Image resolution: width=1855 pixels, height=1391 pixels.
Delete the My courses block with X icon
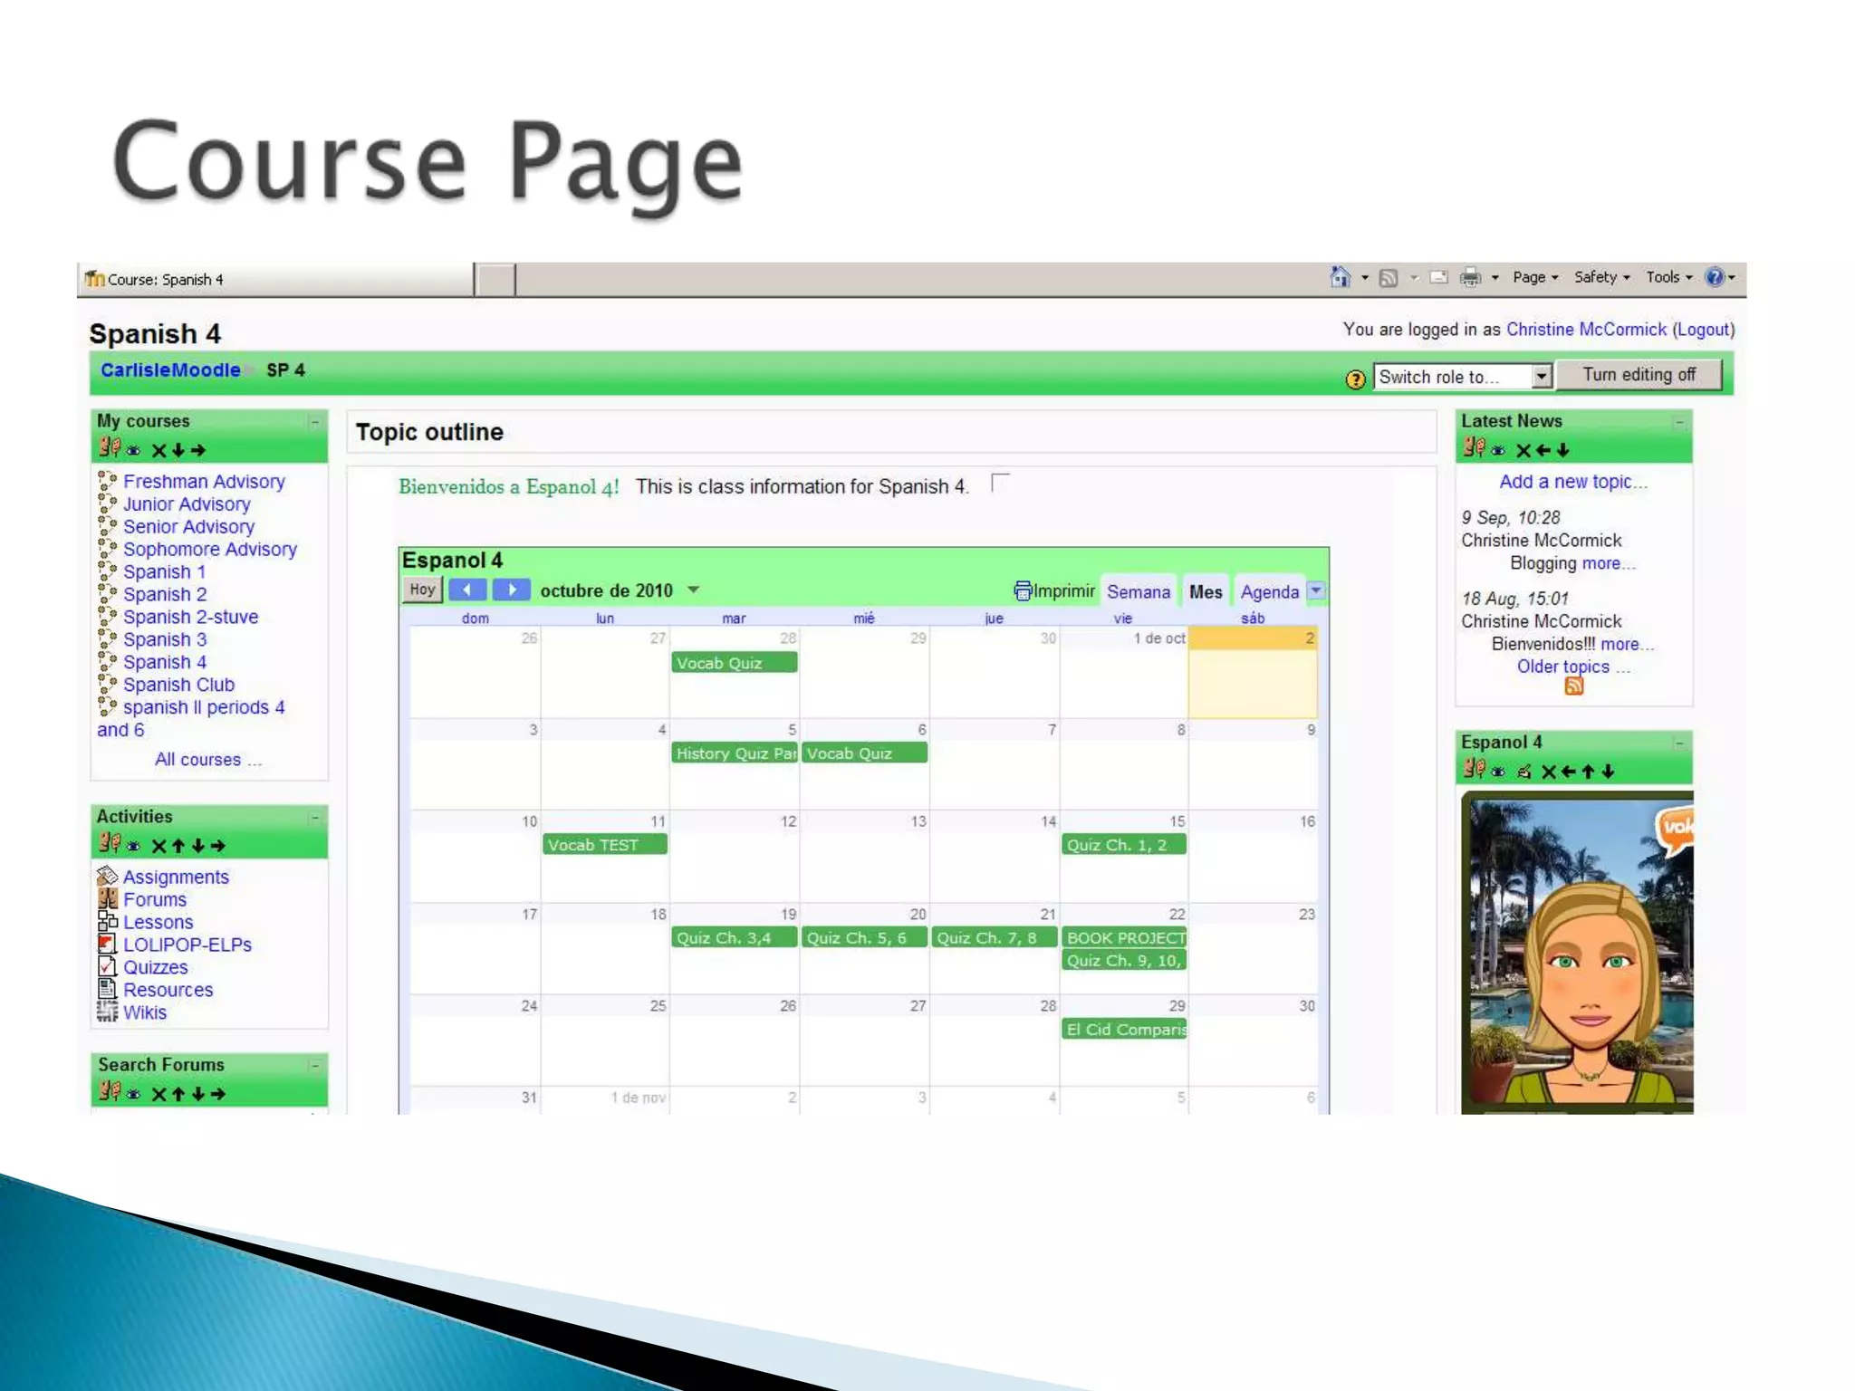point(159,450)
